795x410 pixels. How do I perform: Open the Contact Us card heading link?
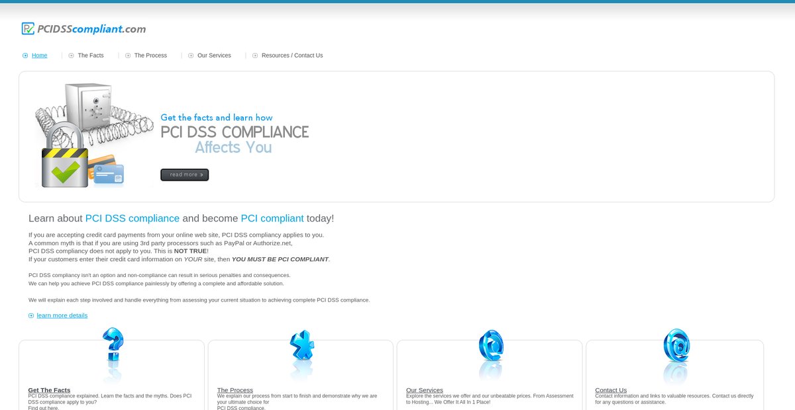[611, 390]
